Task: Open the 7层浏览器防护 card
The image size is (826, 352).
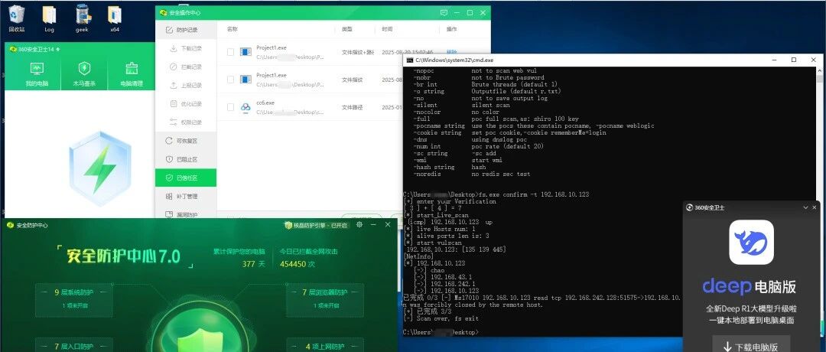Action: (x=325, y=300)
